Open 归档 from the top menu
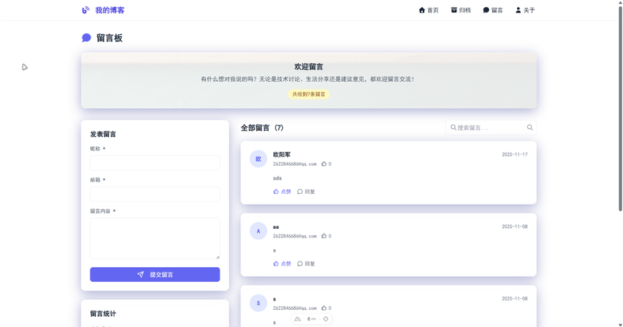Screen dimensions: 623x327 pos(461,10)
